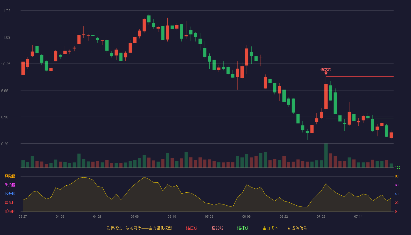Click the 龙吟信号 triangle legend icon

tap(289, 228)
